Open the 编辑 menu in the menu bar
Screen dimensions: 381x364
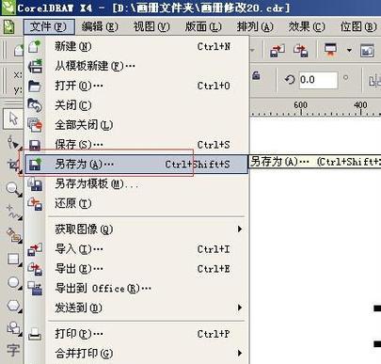click(100, 27)
